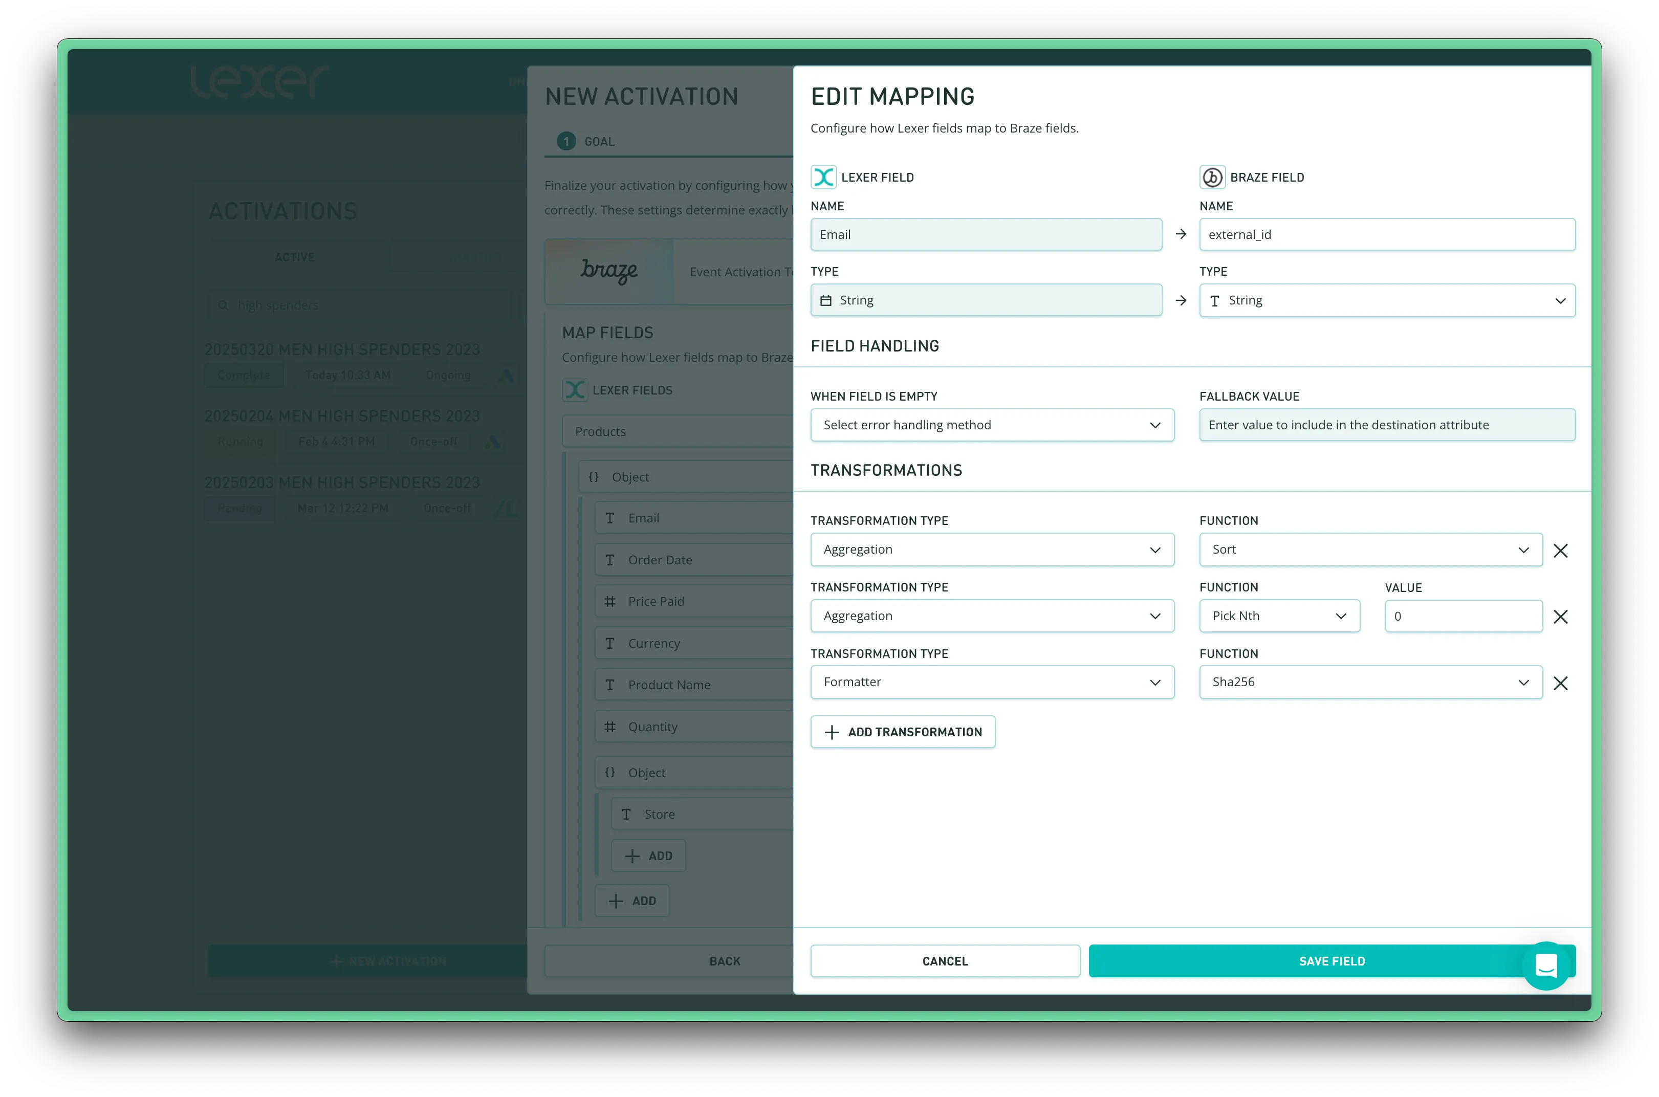The image size is (1659, 1097).
Task: Open the chat support bubble
Action: [1545, 966]
